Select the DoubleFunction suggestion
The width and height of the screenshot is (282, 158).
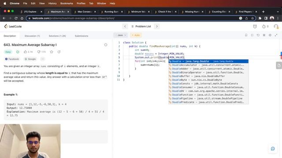pos(208,95)
